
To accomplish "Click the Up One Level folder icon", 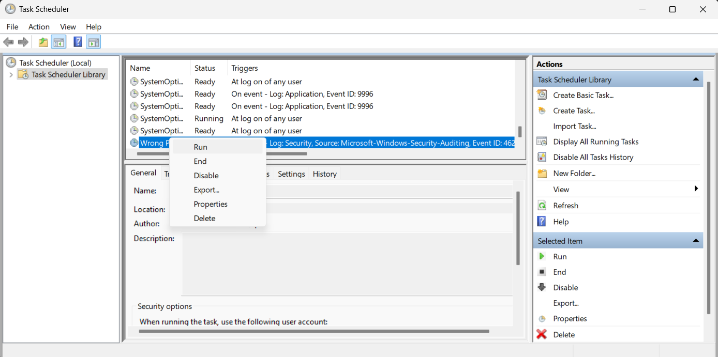I will [43, 42].
